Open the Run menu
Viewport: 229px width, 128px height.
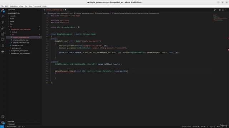tap(30, 6)
